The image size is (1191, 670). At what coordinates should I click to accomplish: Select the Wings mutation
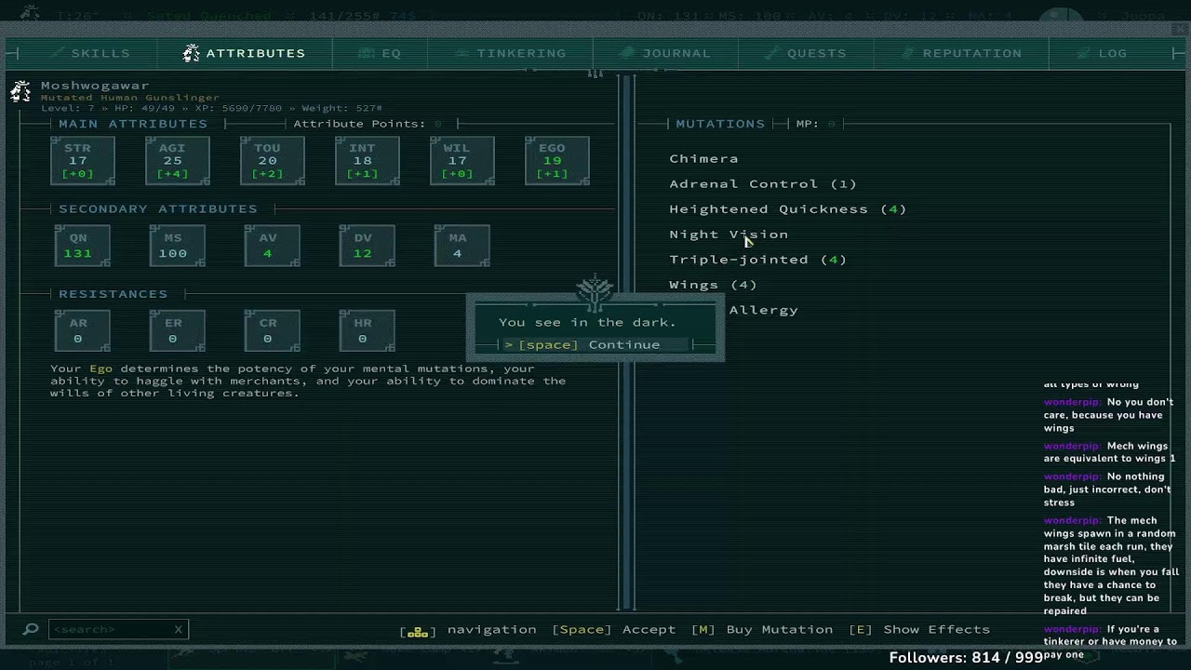(x=713, y=285)
